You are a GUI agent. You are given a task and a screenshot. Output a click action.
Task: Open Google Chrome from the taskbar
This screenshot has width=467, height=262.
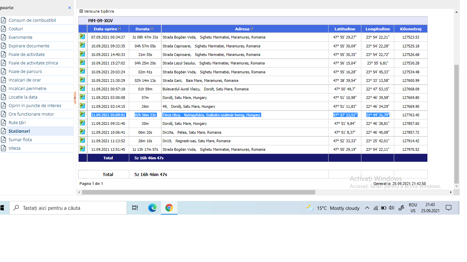click(x=169, y=208)
